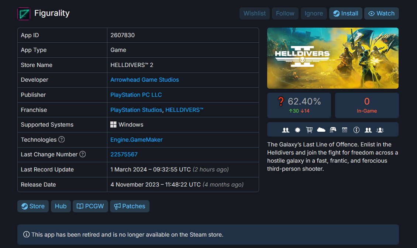Click the starburst icon in the feature row
417x248 pixels.
pos(297,130)
